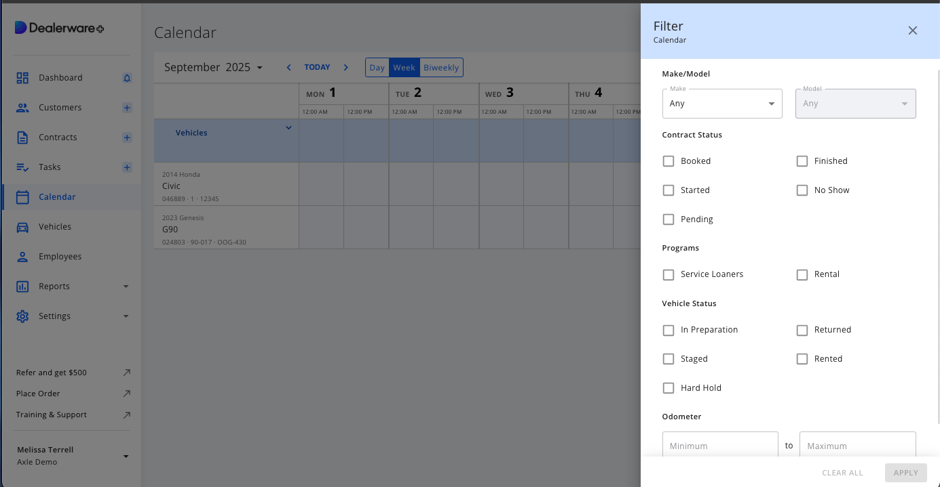The height and width of the screenshot is (487, 940).
Task: Add a new task plus icon
Action: 127,167
